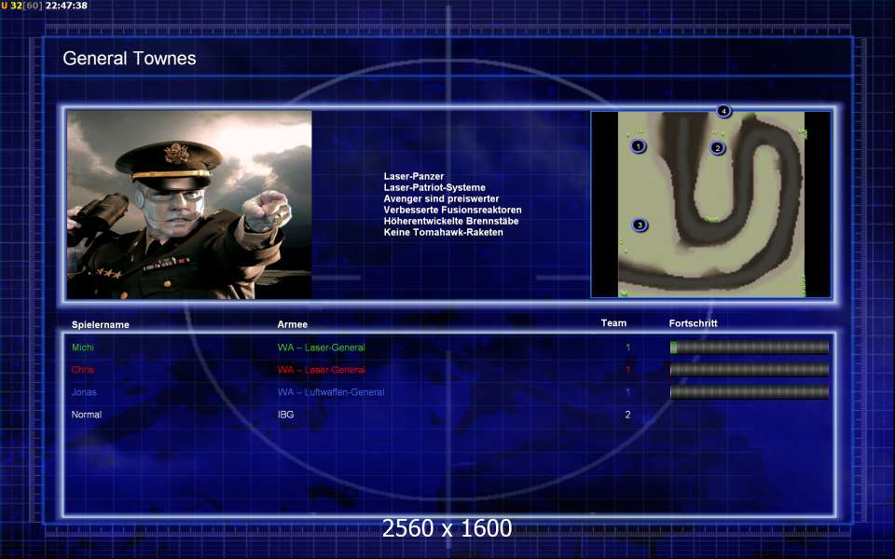Select the red player name Chris
895x559 pixels.
[83, 370]
